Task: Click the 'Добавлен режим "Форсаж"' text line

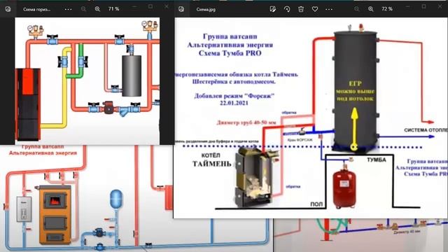Action: click(234, 96)
